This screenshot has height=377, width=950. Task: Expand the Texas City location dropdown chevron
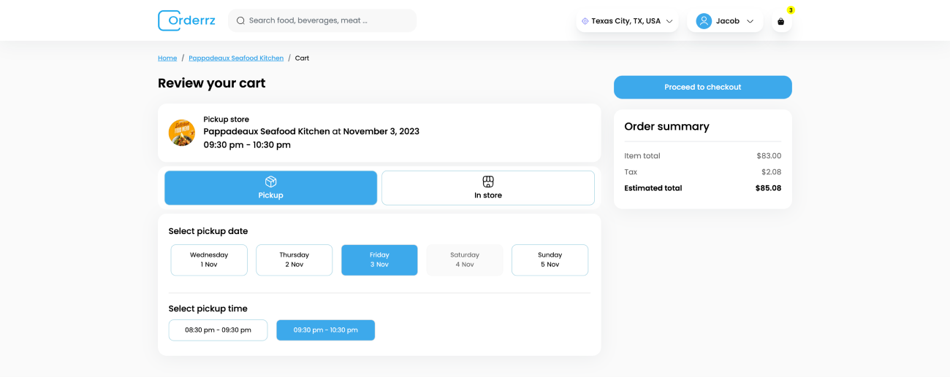(669, 21)
